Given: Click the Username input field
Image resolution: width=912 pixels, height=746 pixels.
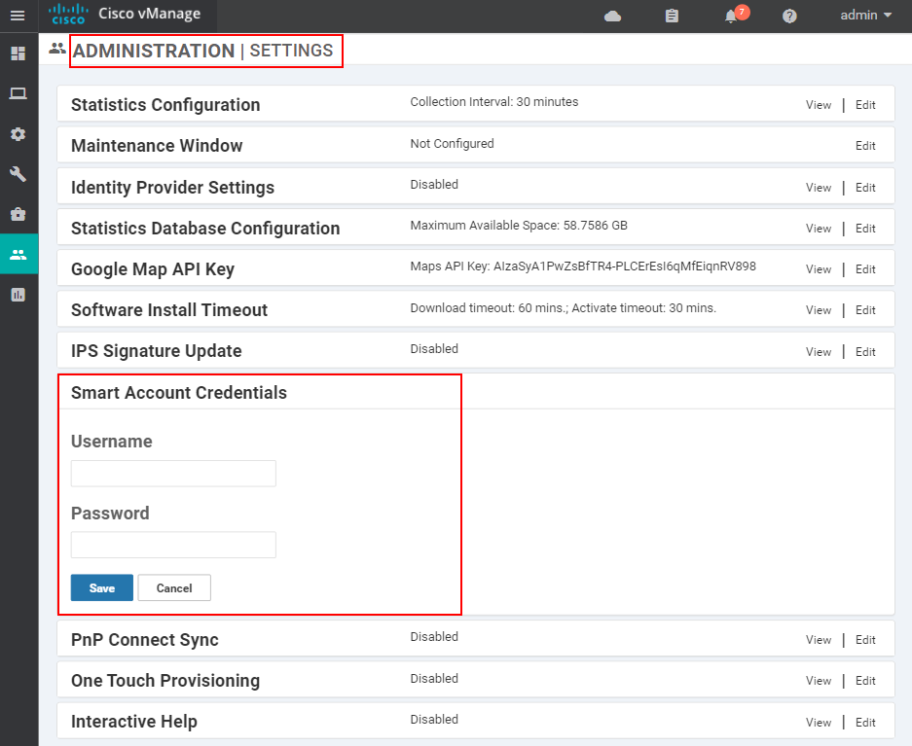Looking at the screenshot, I should [173, 473].
